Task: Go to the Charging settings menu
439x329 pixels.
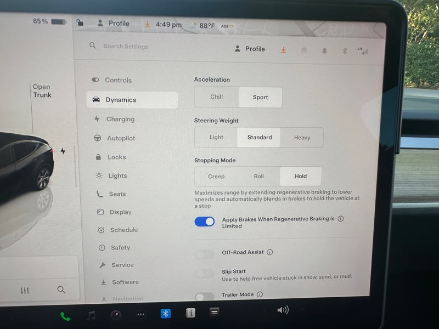Action: coord(120,119)
